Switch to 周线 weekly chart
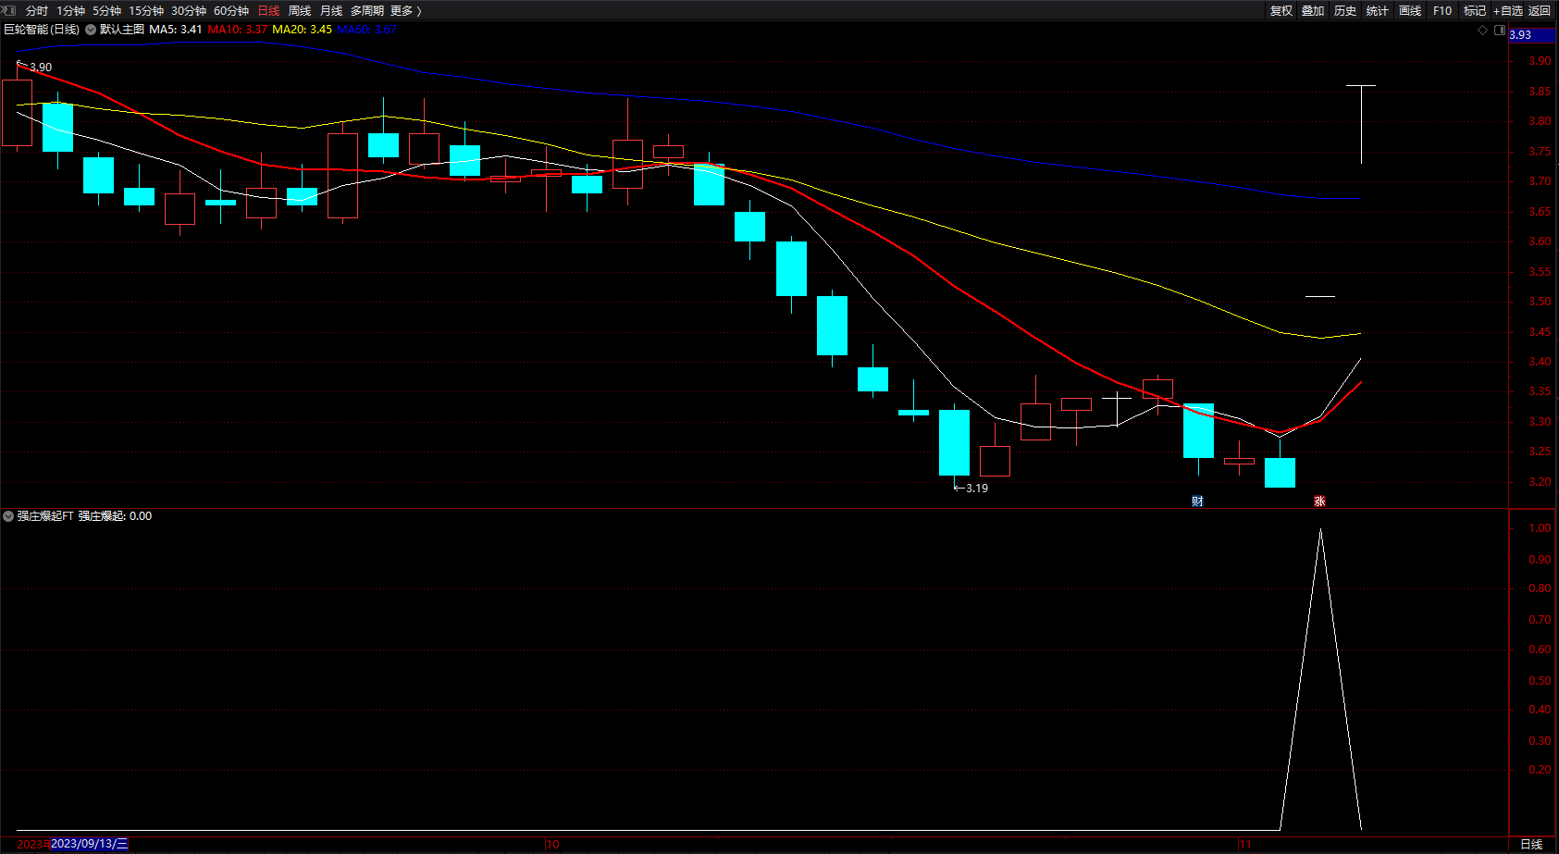This screenshot has height=854, width=1559. coord(300,11)
